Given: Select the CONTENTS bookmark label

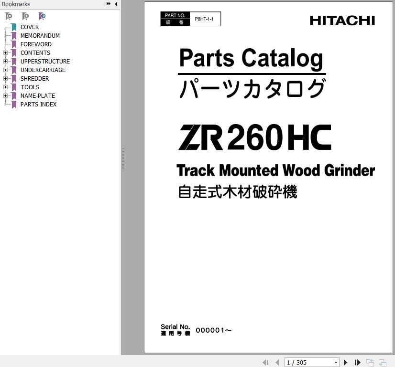Looking at the screenshot, I should click(35, 53).
